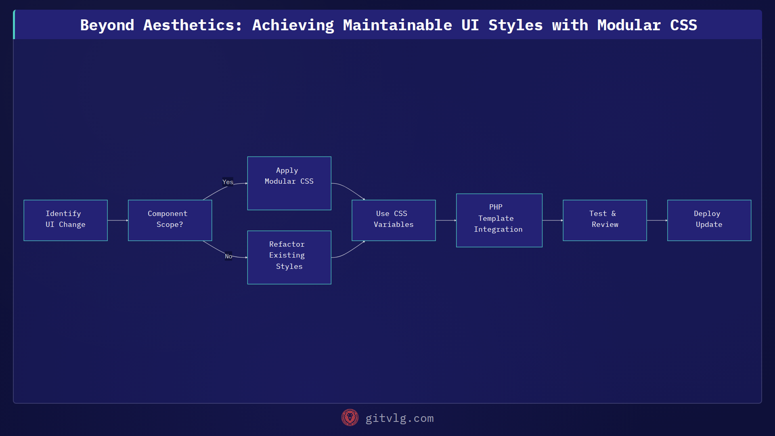
Task: Click the Test & Review box
Action: click(x=605, y=220)
